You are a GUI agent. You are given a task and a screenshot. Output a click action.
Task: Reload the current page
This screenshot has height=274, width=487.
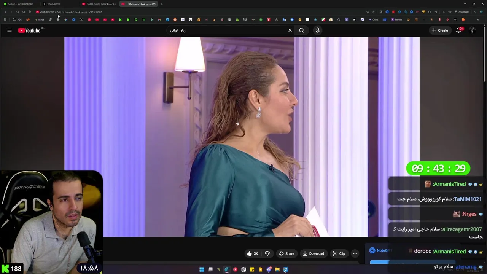tap(18, 12)
